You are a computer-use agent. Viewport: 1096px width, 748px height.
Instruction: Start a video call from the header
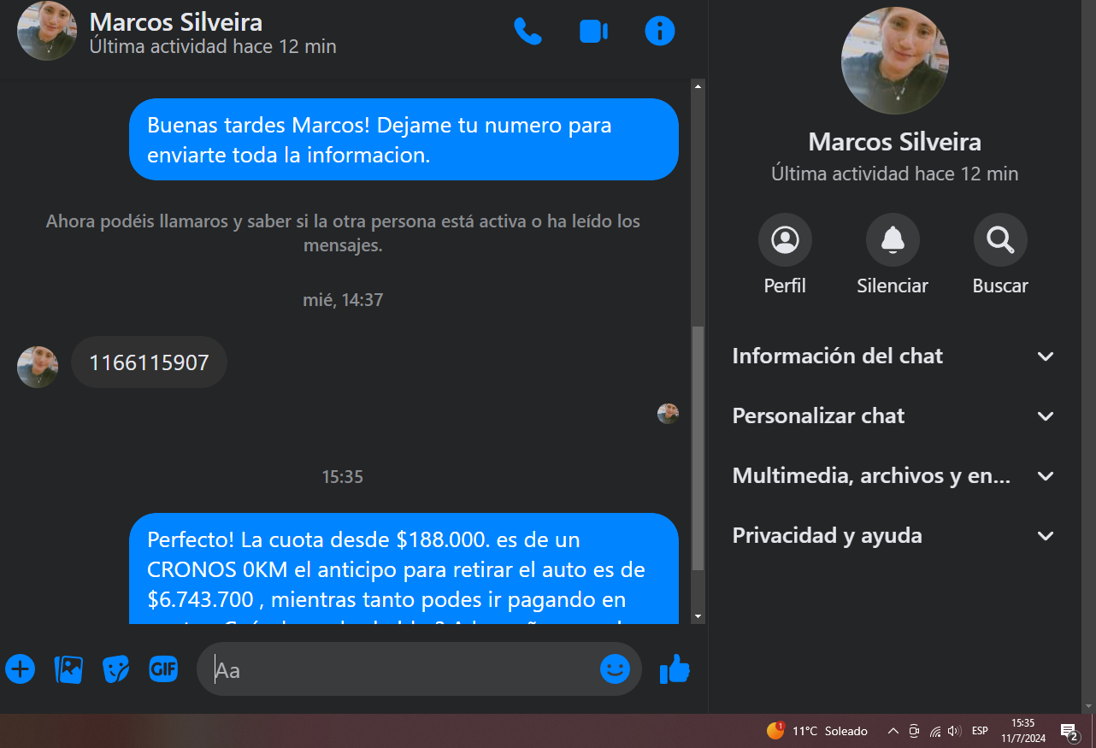pyautogui.click(x=593, y=32)
